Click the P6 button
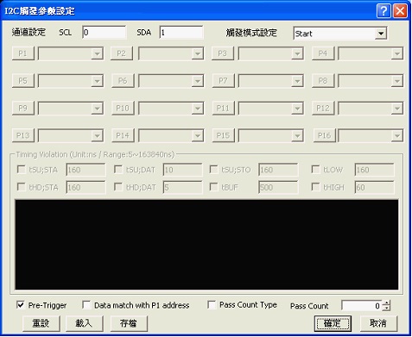 pyautogui.click(x=123, y=81)
